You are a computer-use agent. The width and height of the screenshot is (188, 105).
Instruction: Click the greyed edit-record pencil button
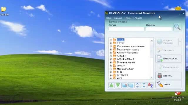(x=169, y=67)
